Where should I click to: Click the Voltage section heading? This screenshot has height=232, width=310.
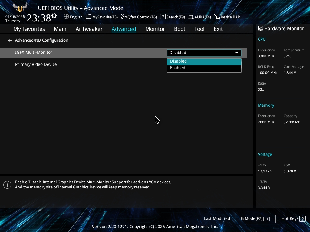[x=265, y=154]
